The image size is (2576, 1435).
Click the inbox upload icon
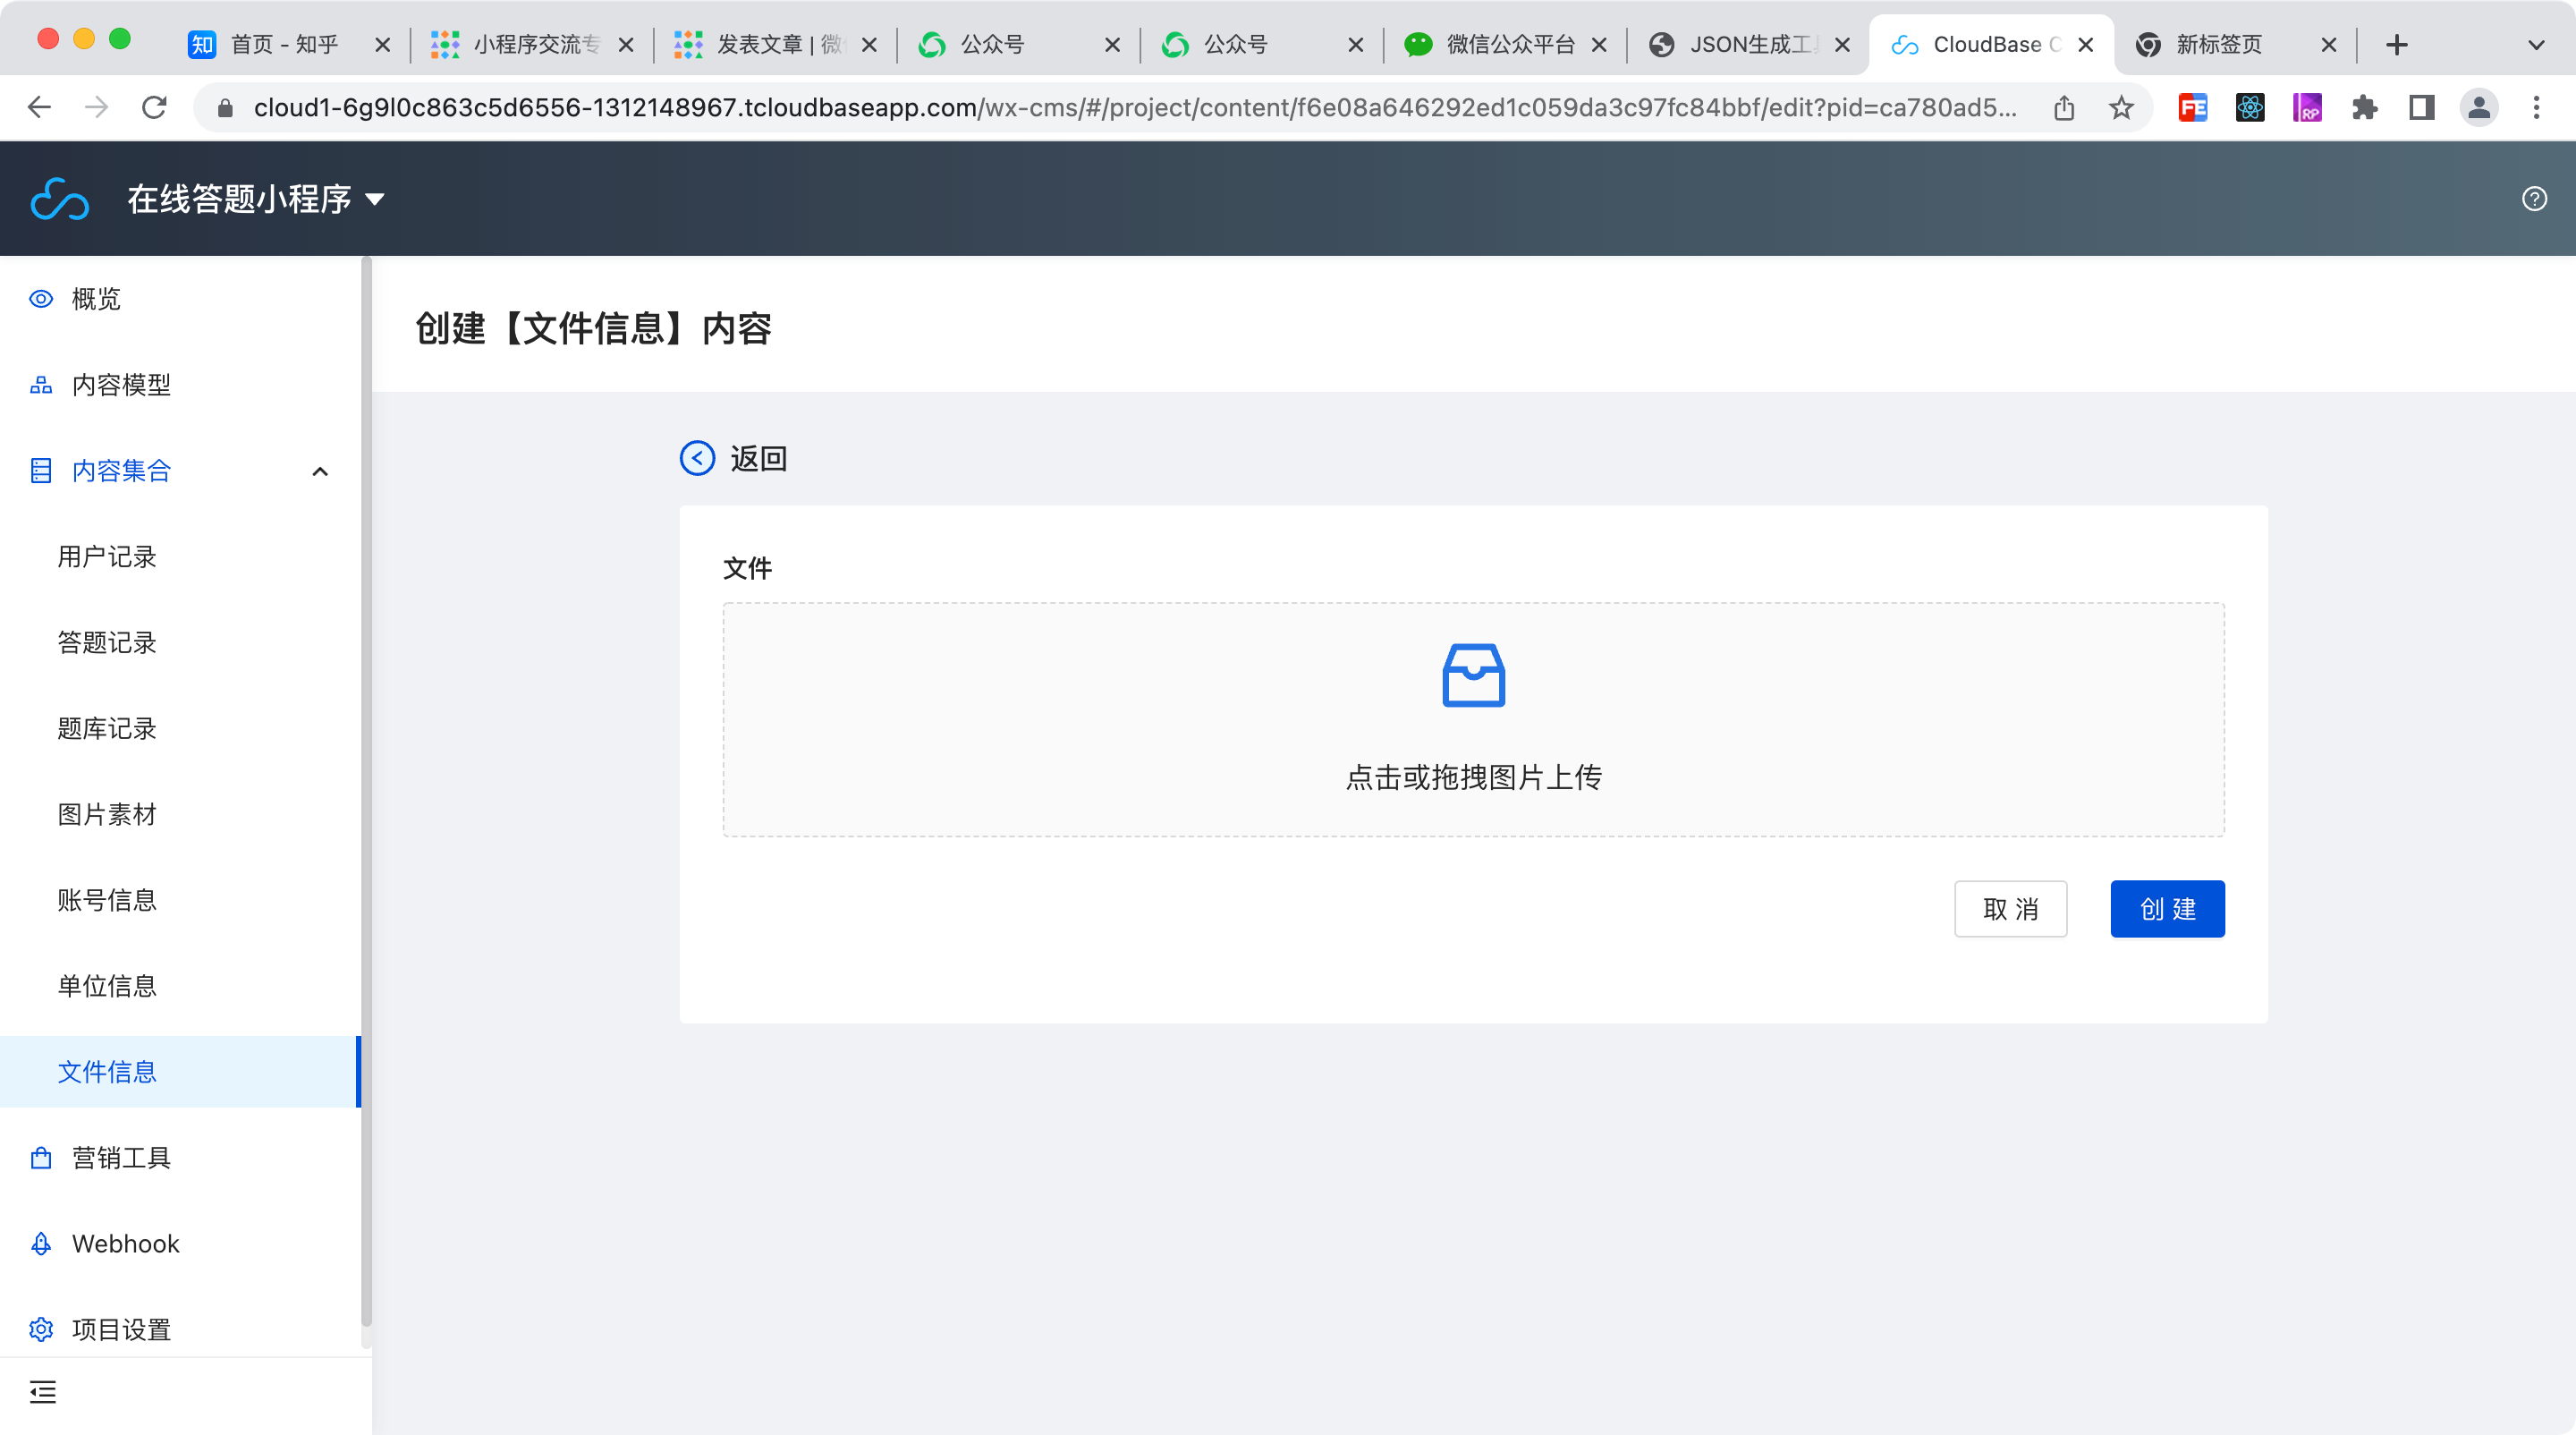(x=1473, y=675)
